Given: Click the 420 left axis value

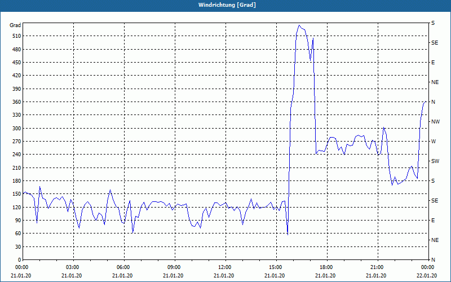Looking at the screenshot, I should 17,76.
